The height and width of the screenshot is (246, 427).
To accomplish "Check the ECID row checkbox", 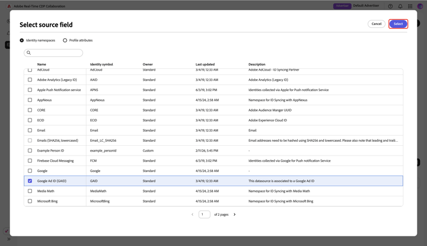I will click(x=30, y=120).
